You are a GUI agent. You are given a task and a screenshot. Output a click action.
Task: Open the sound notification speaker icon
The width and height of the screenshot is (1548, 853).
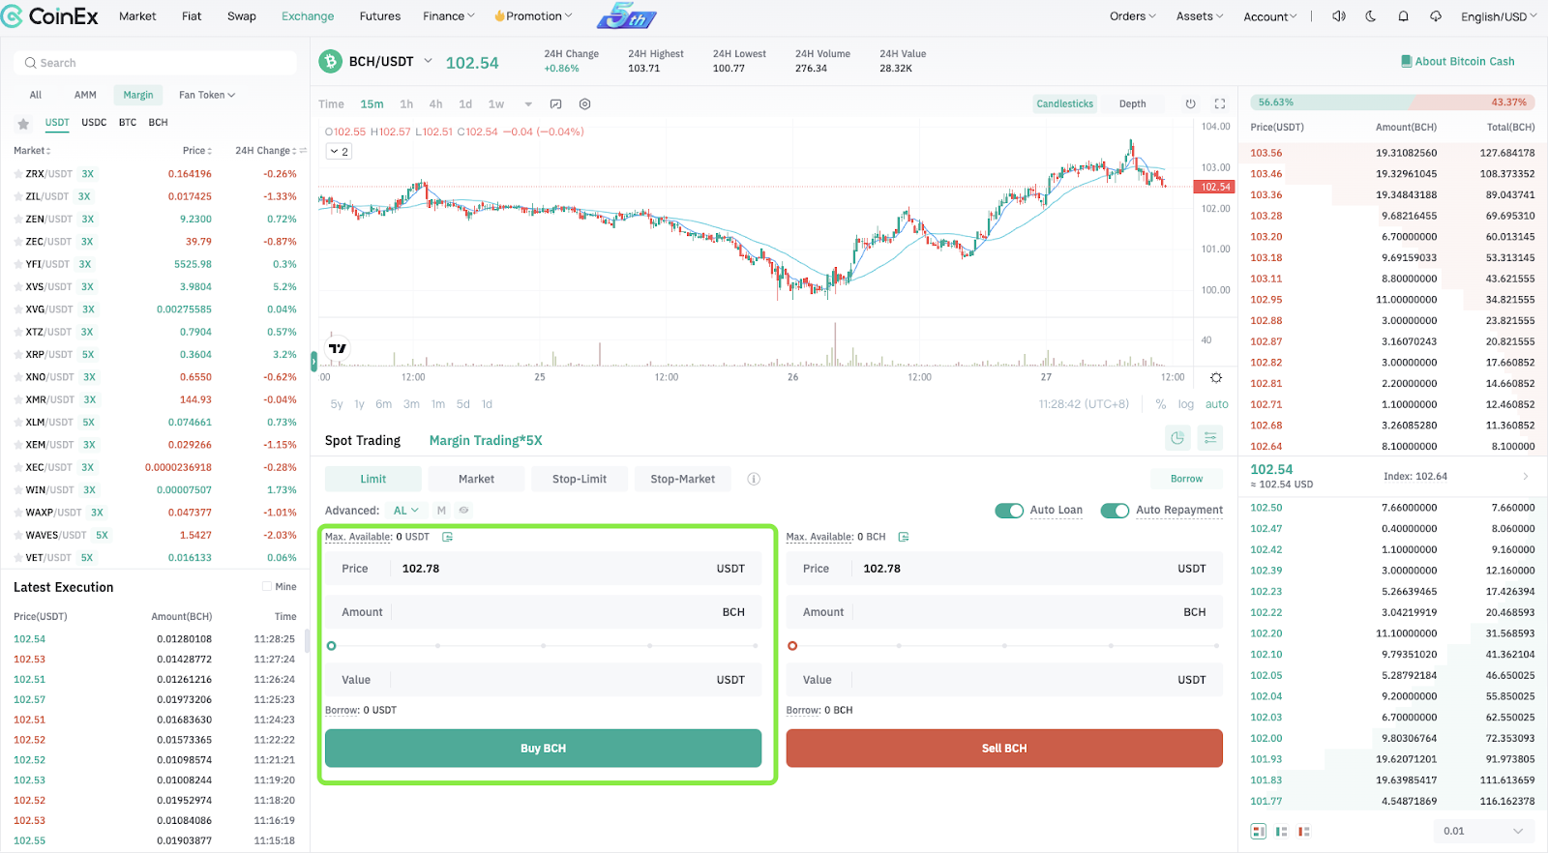pos(1339,16)
